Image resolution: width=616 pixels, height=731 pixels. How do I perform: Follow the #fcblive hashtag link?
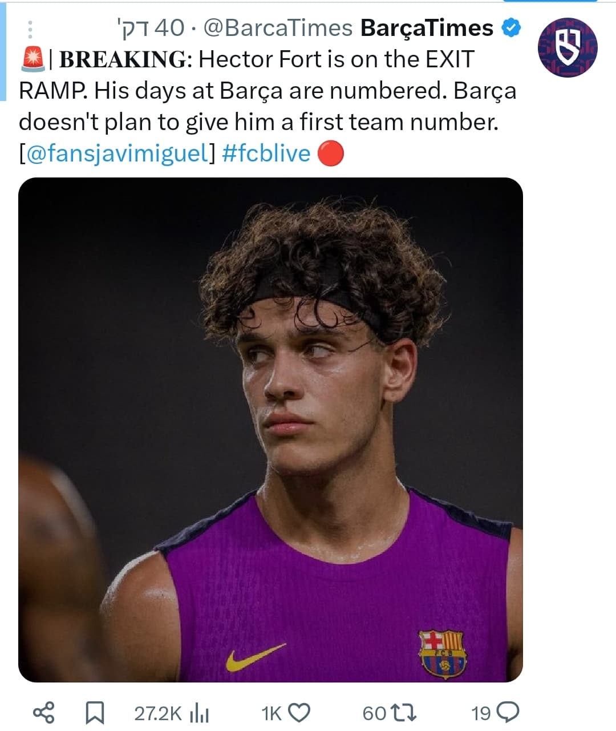point(266,154)
